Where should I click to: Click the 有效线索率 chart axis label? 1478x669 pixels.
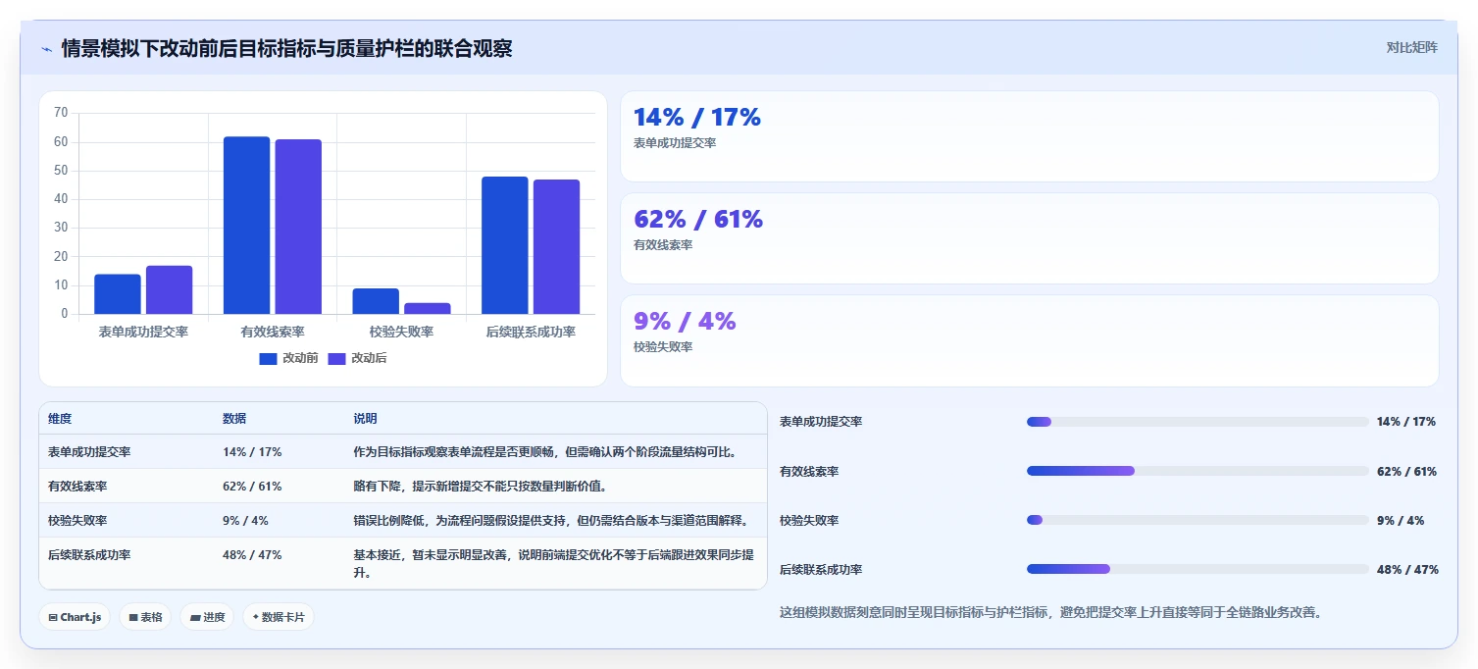tap(273, 333)
